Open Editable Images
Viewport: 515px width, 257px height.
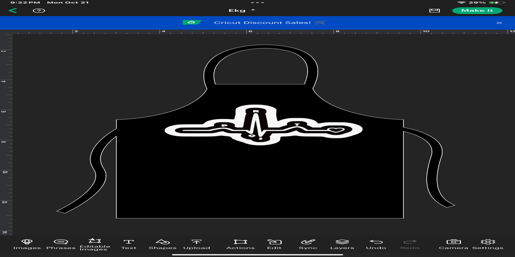pos(95,245)
